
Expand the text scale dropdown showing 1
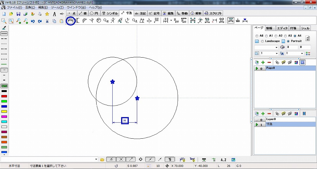point(302,54)
